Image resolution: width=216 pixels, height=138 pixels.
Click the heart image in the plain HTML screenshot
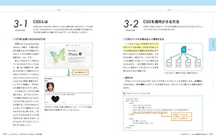pos(55,99)
